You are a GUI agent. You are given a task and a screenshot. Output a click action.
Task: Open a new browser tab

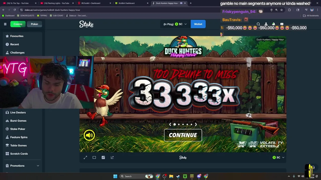pyautogui.click(x=191, y=3)
